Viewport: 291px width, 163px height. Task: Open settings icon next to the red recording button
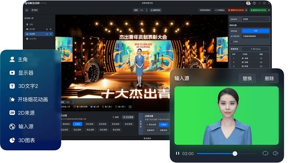pos(247,10)
